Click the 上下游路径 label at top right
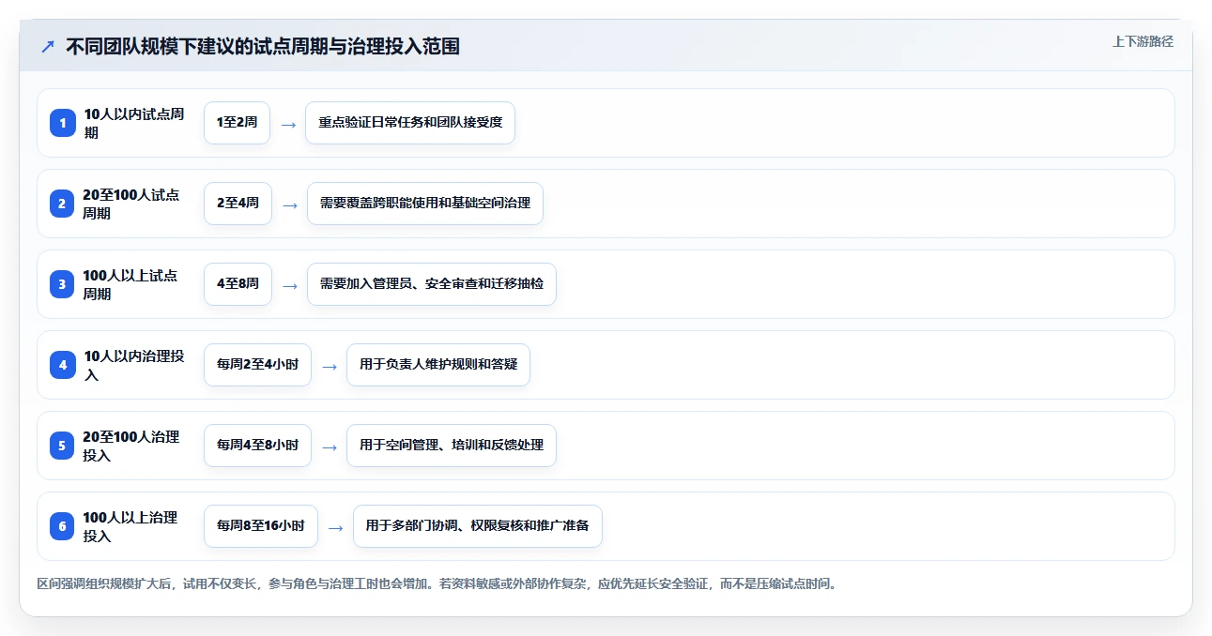 tap(1143, 41)
